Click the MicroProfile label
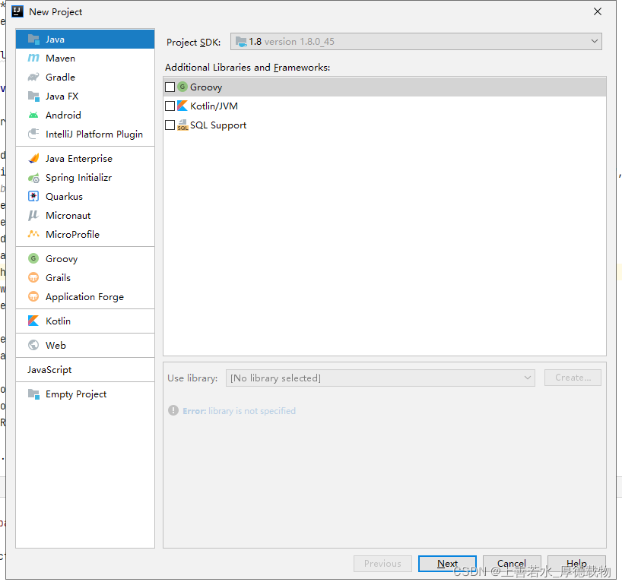Viewport: 622px width, 585px height. click(x=72, y=235)
